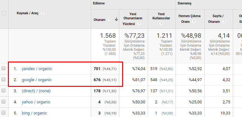Sort by Oturum column header
The height and width of the screenshot is (117, 242).
(99, 20)
